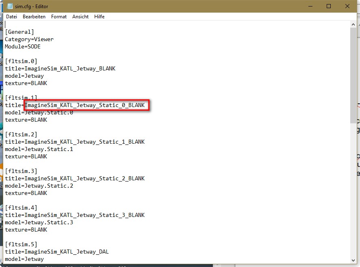Click the vertical scrollbar down arrow
This screenshot has width=360, height=267.
tap(353, 260)
